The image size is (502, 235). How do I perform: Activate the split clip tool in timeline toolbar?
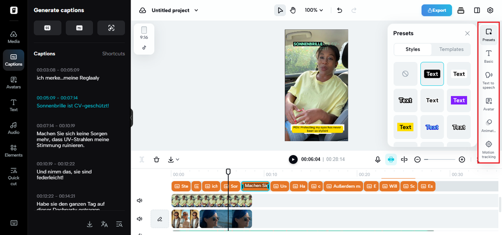[x=404, y=159]
